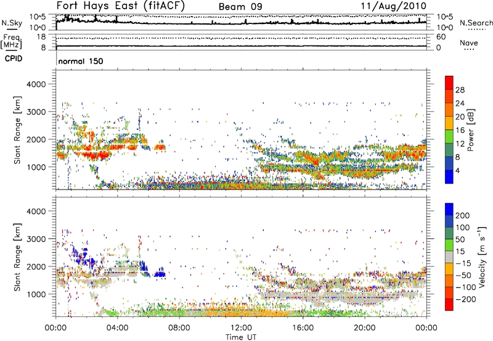Click "Slant Range [km]" label of the velocity panel

[17, 257]
